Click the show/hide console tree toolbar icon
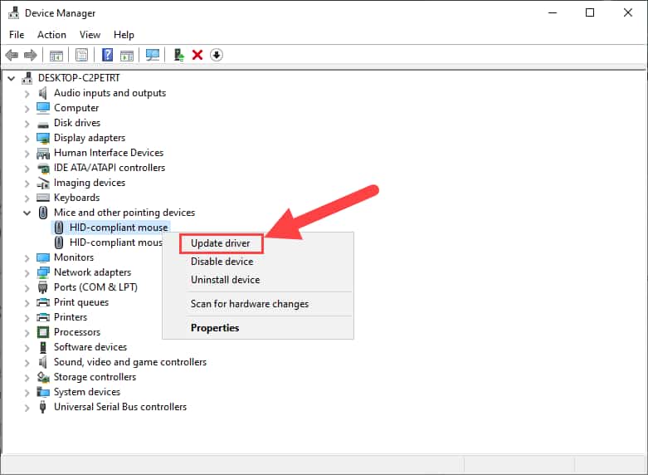 pos(56,55)
